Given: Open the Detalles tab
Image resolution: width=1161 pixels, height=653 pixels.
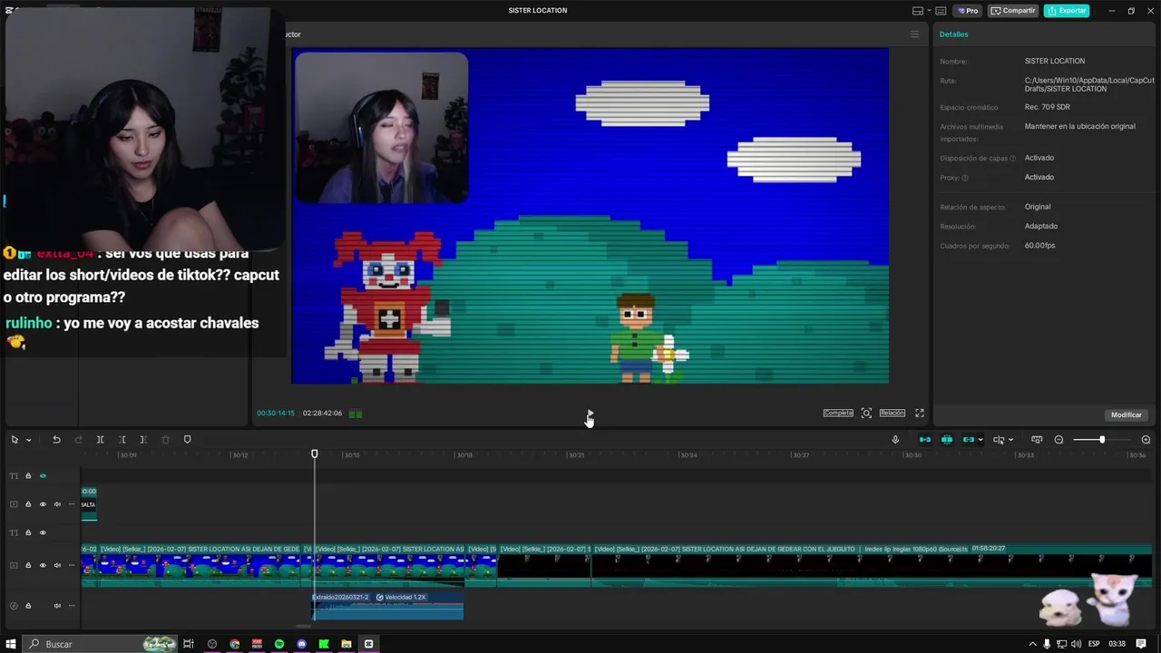Looking at the screenshot, I should [x=953, y=34].
